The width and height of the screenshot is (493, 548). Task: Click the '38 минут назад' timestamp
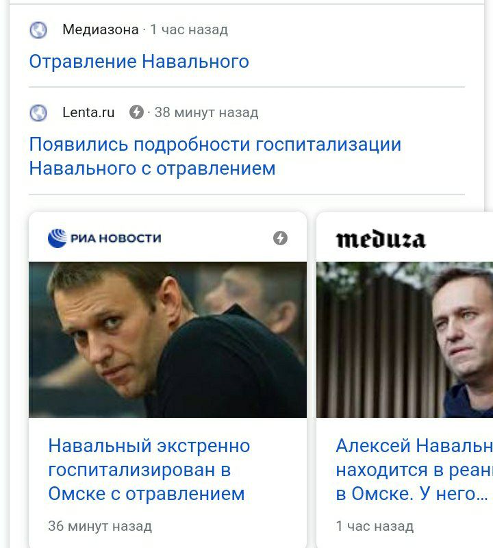point(207,112)
